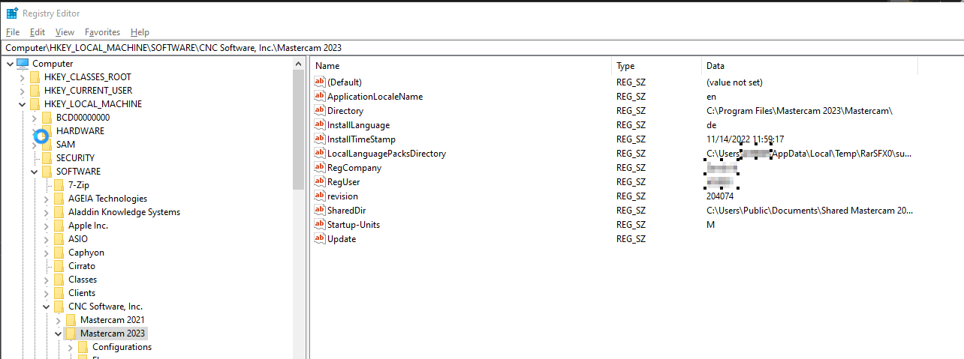964x359 pixels.
Task: Select the Computer icon in tree
Action: point(22,64)
